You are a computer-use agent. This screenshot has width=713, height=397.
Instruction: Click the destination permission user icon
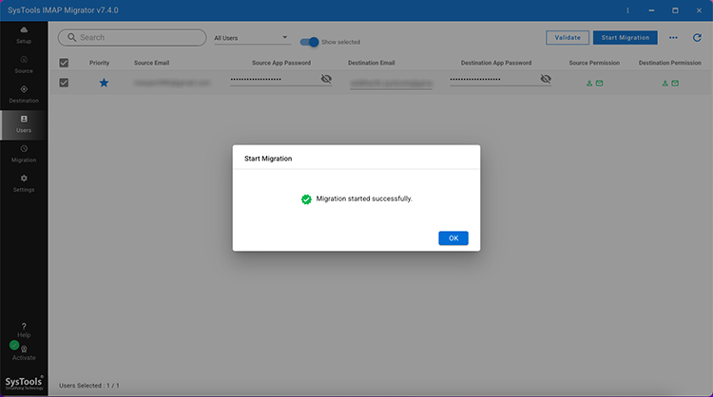(x=665, y=84)
